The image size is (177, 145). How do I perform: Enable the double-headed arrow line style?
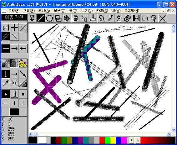coord(23,49)
